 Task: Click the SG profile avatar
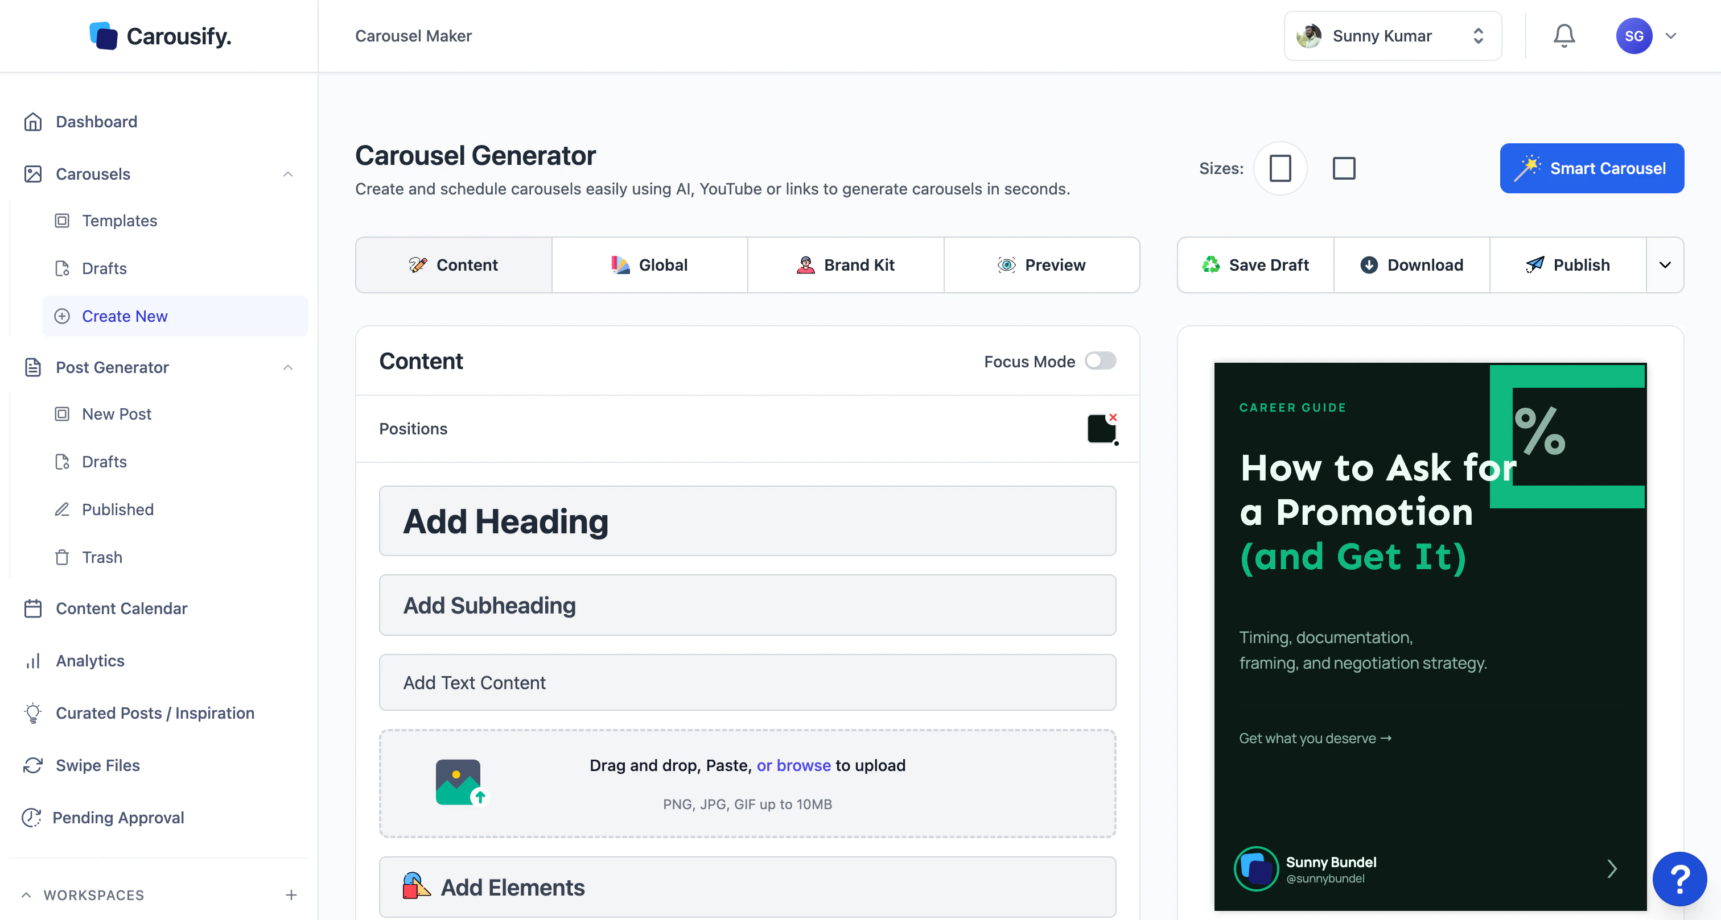(x=1633, y=36)
